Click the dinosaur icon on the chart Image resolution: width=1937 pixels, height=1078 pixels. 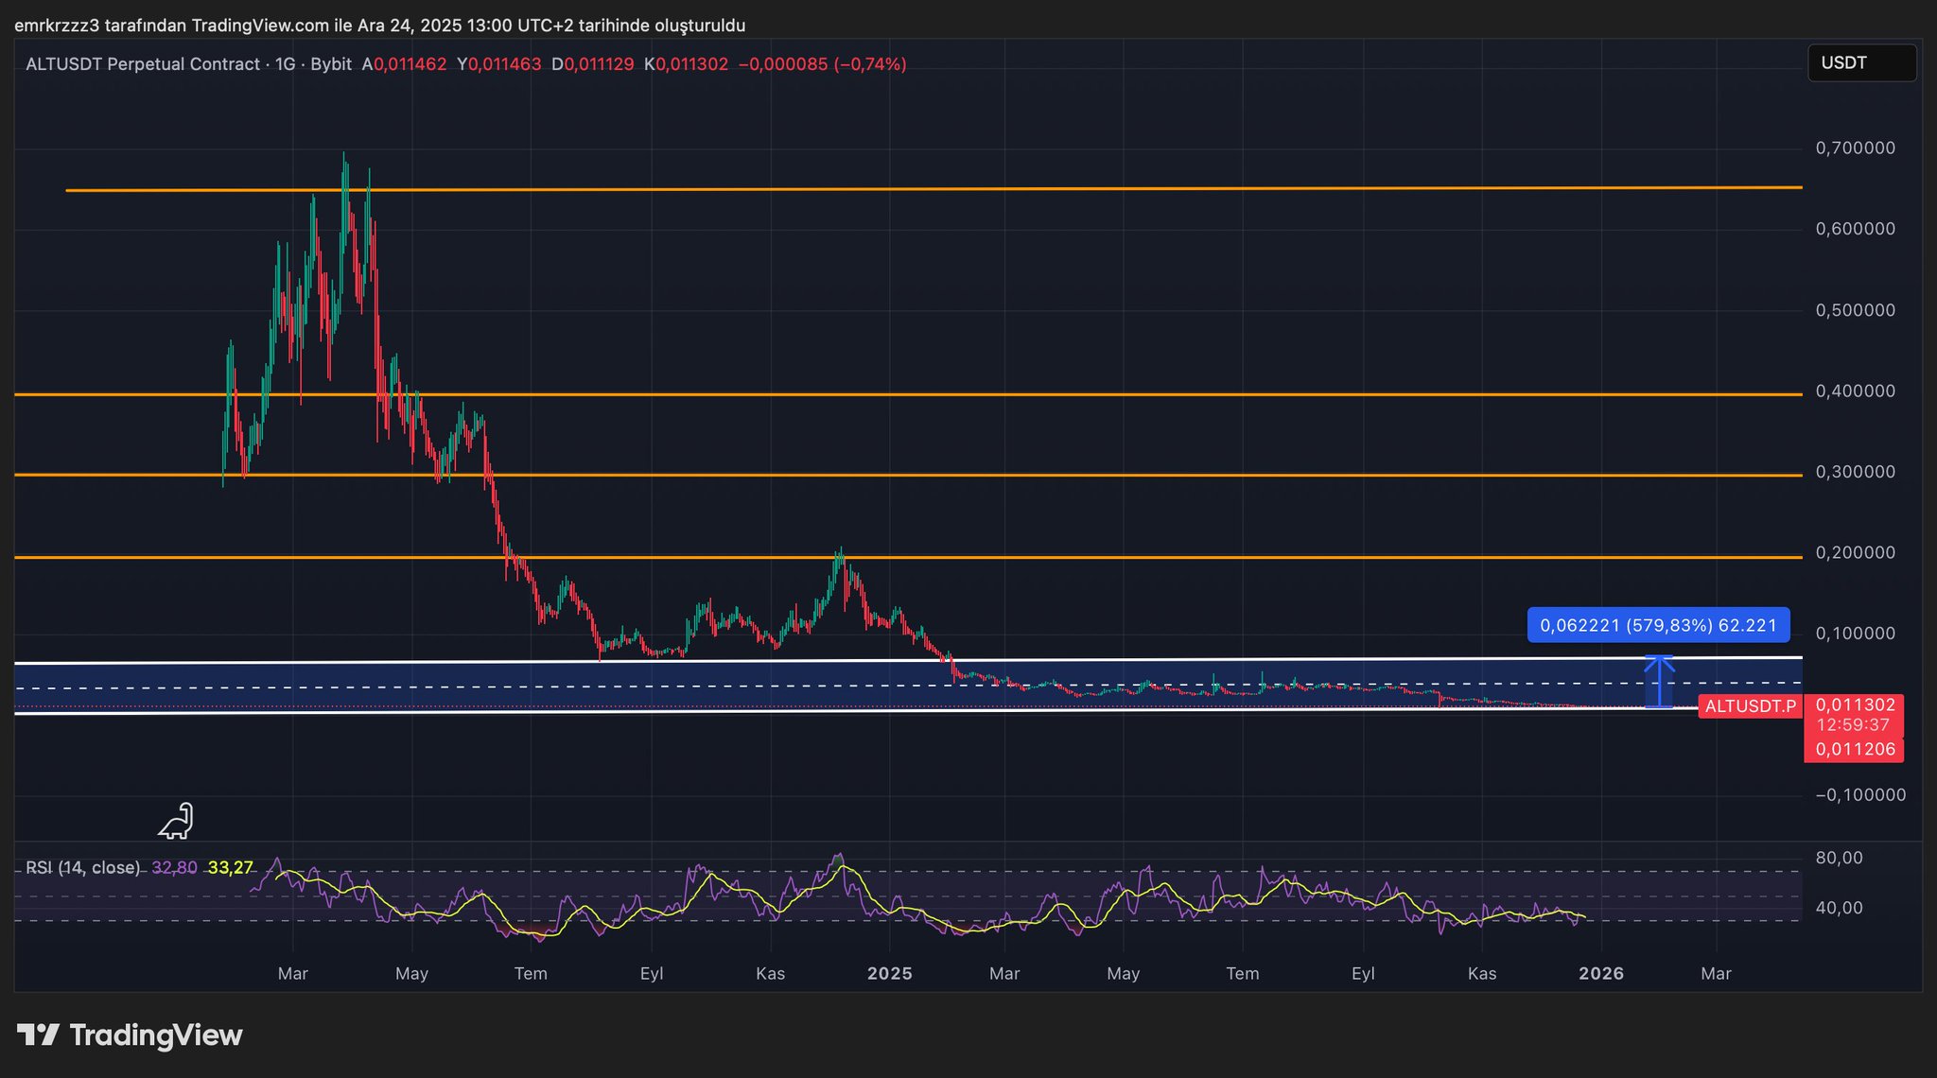point(177,821)
